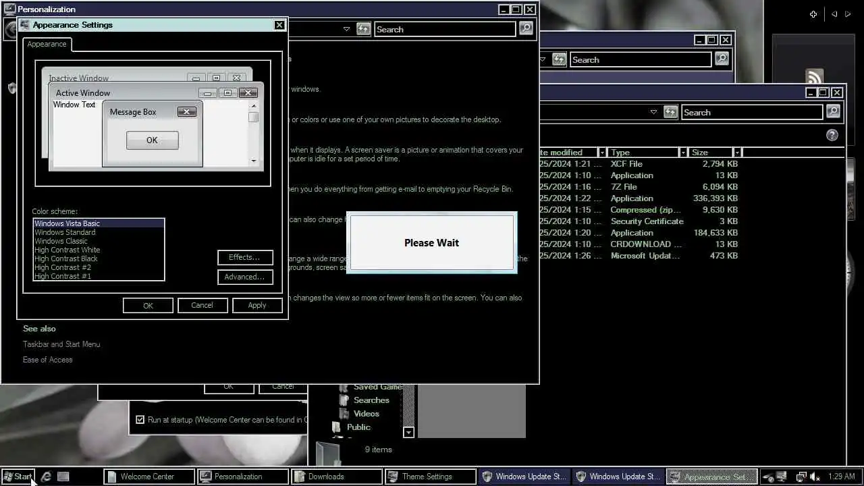Image resolution: width=864 pixels, height=486 pixels.
Task: Open Ease of Access link
Action: click(x=48, y=360)
